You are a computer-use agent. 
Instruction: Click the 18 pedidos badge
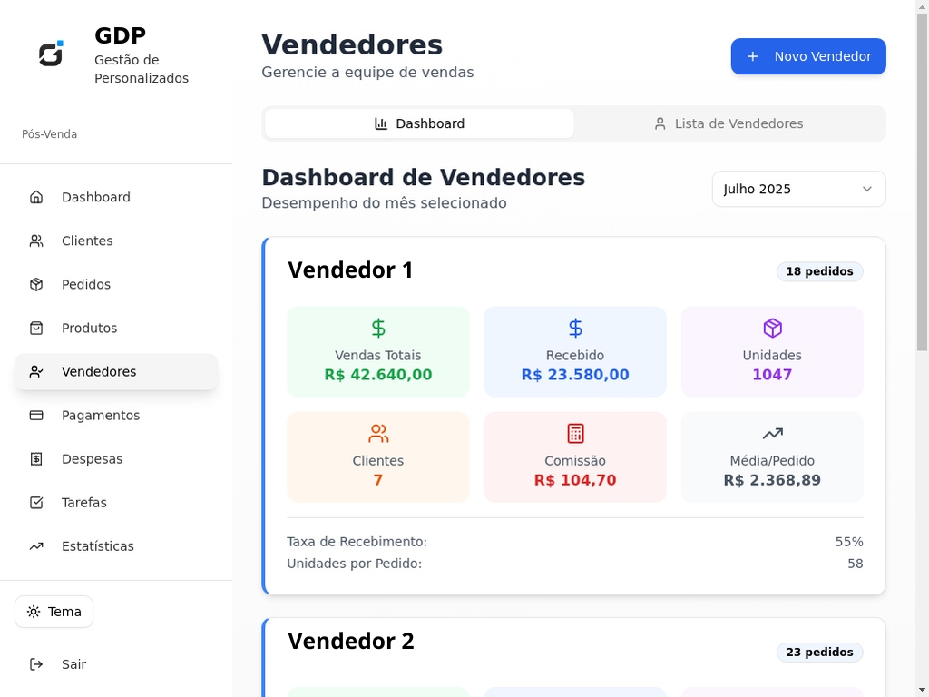click(x=819, y=271)
